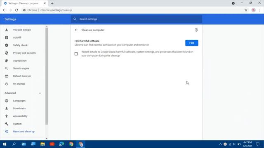Select System in sidebar

(x=17, y=124)
